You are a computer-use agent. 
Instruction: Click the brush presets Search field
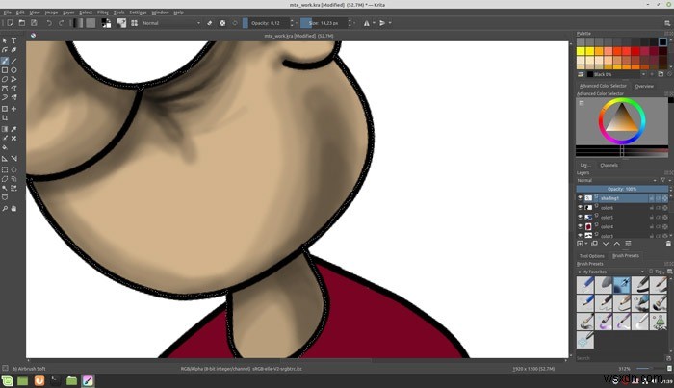(621, 358)
